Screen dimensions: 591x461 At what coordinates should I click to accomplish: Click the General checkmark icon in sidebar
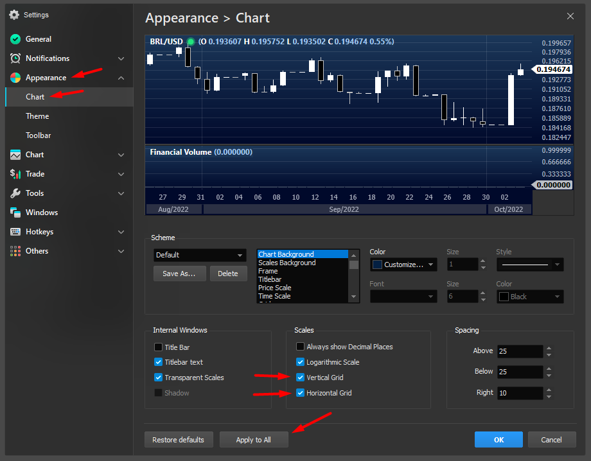point(15,39)
